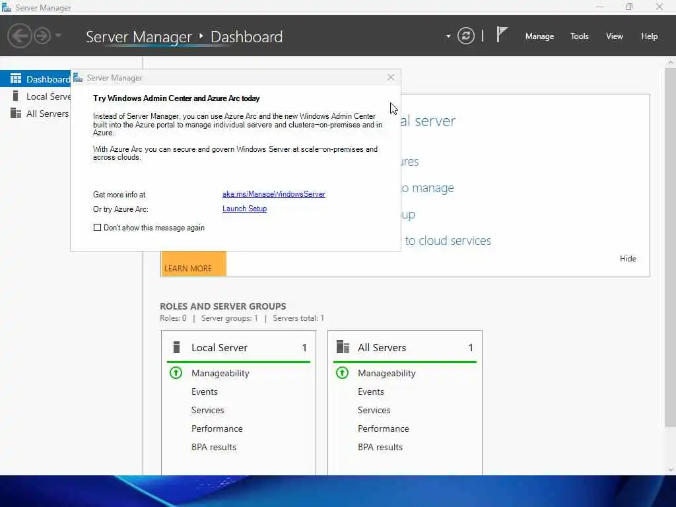Open Services under All Servers tile

point(374,410)
